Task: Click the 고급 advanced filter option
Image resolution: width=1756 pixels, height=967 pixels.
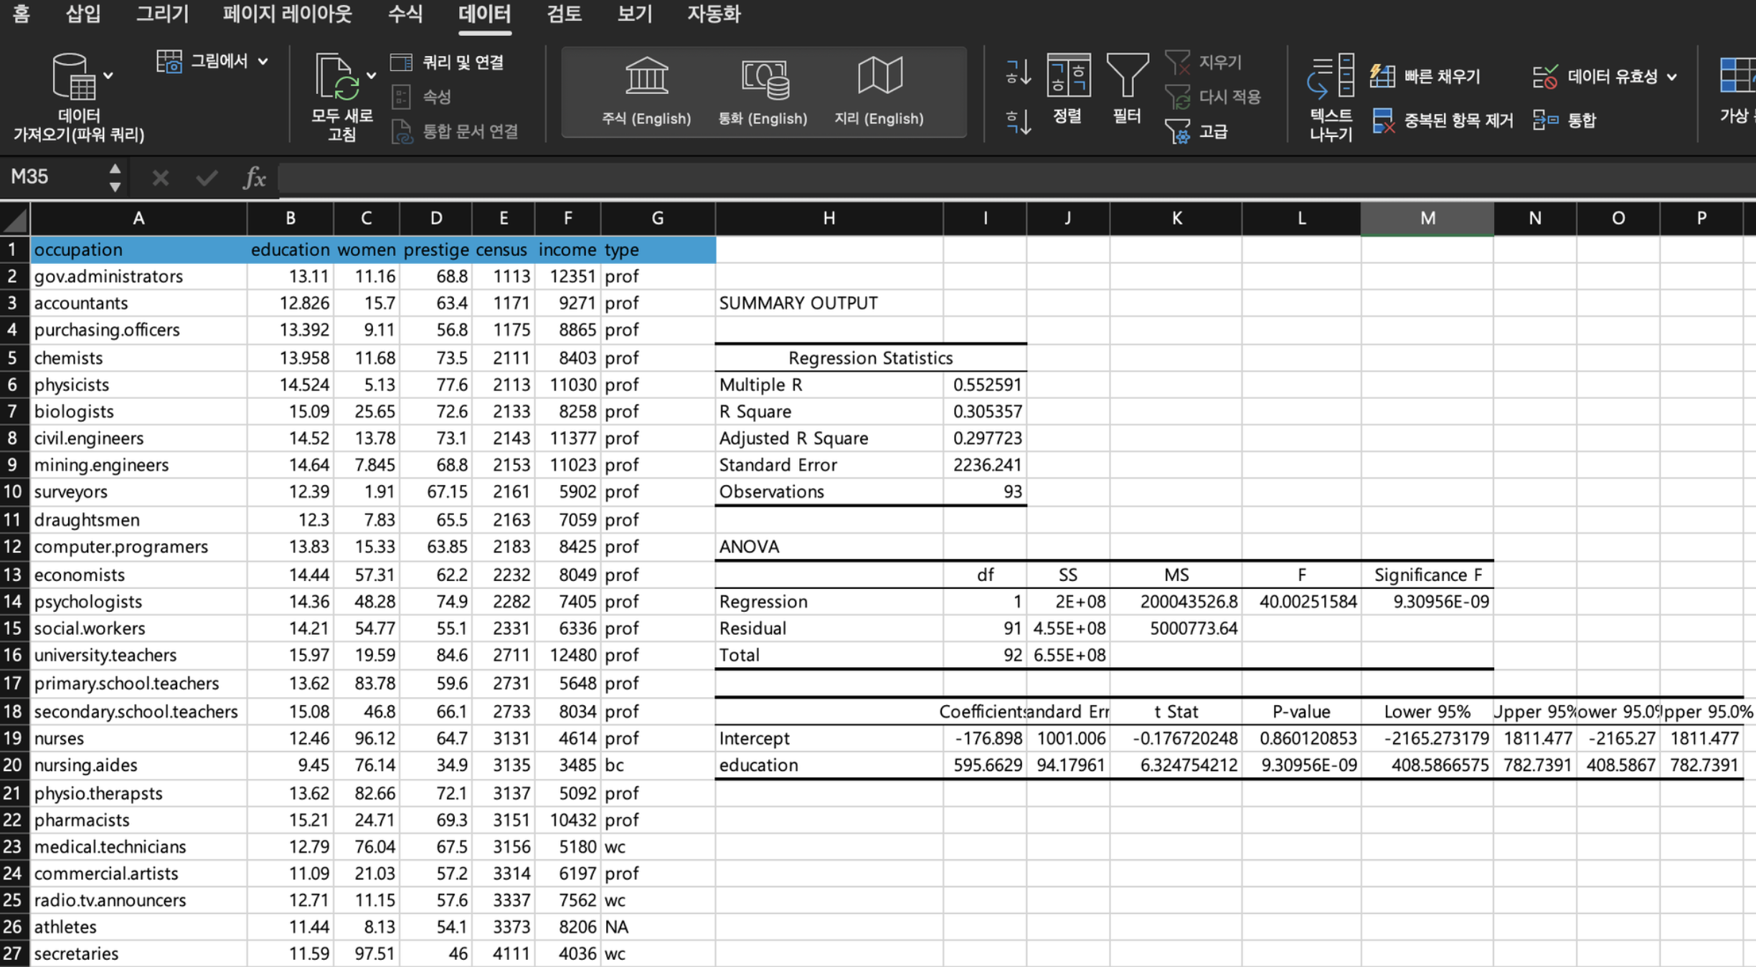Action: (x=1198, y=131)
